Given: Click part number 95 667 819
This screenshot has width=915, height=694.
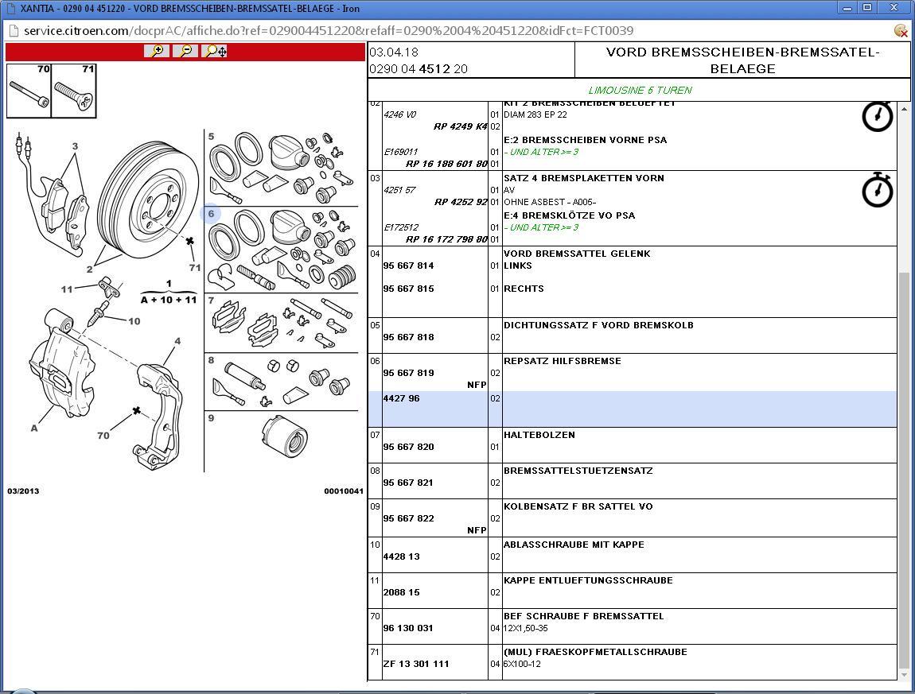Looking at the screenshot, I should pos(408,373).
